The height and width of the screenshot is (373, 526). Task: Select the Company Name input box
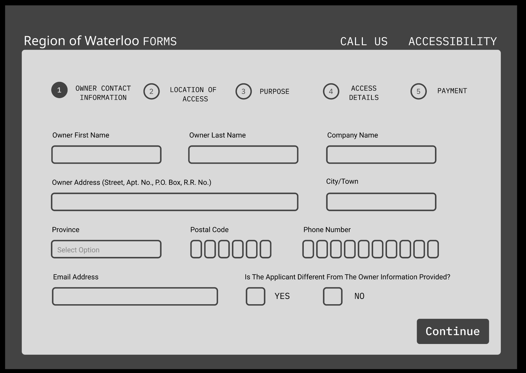381,155
